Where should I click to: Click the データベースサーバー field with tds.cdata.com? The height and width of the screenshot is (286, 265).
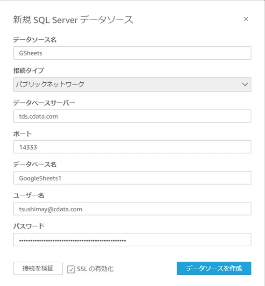[x=132, y=116]
